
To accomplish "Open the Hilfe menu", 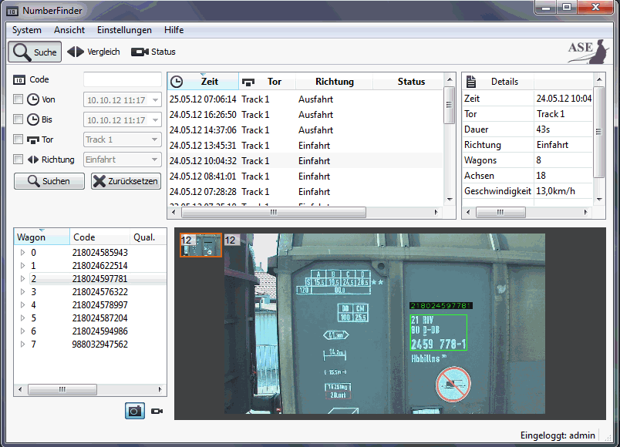I will 174,30.
